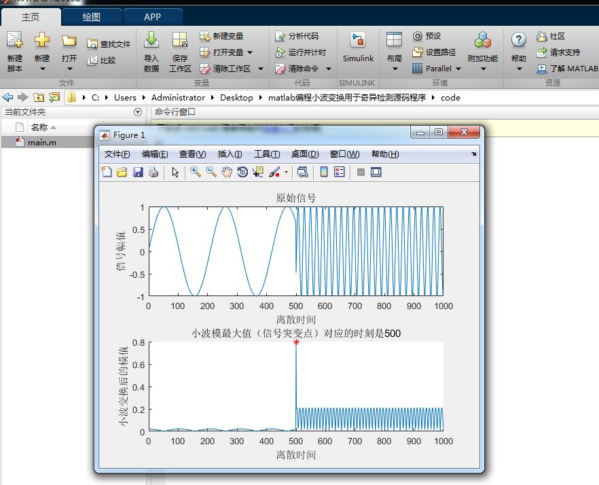Click Link Plot icon in Figure 1 toolbar
Screen dimensions: 599x485
[303, 172]
